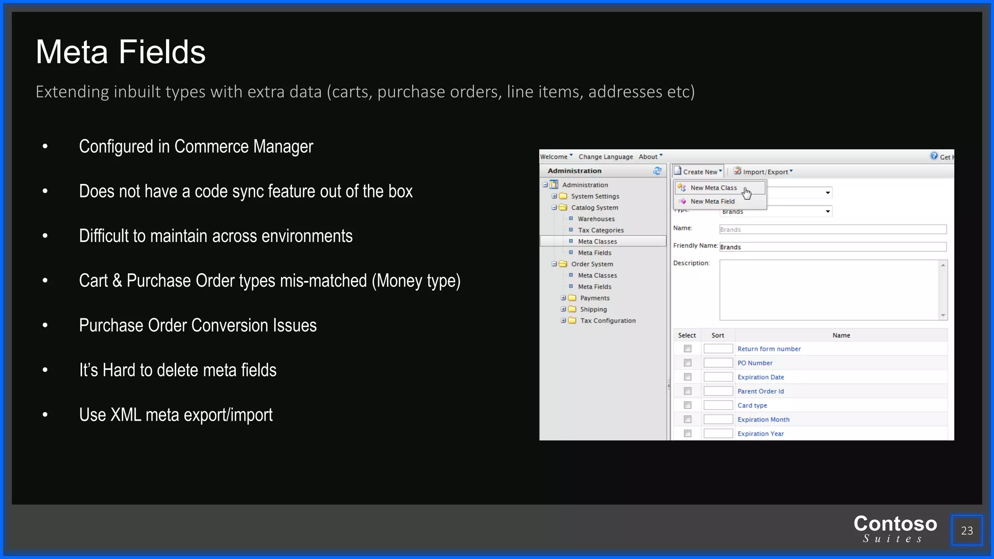Open the Return form number link
The image size is (994, 559).
point(769,349)
